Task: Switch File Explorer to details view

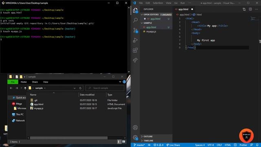Action: coord(119,142)
